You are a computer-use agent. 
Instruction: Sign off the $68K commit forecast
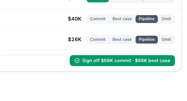122,61
